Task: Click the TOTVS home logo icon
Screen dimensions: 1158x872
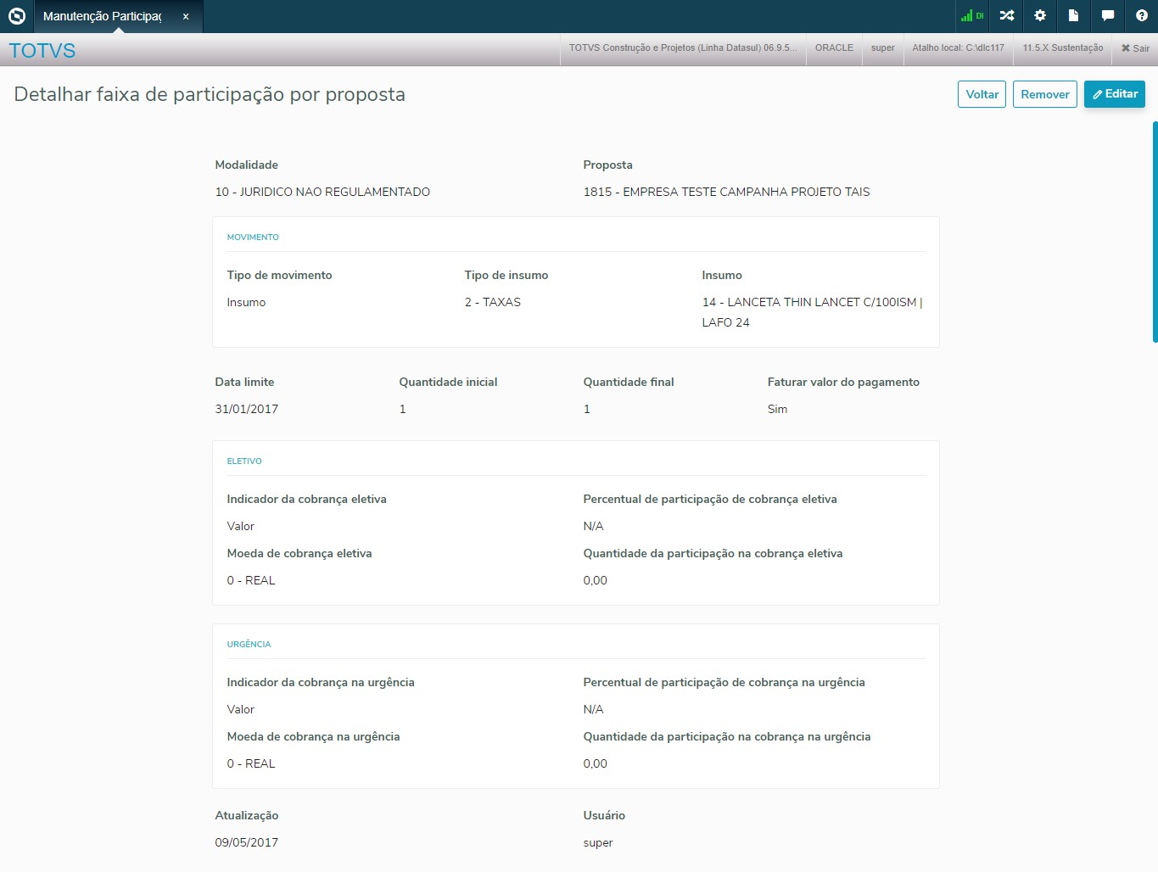Action: click(x=17, y=16)
